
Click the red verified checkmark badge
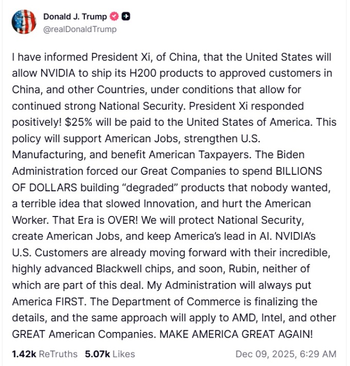tap(114, 16)
